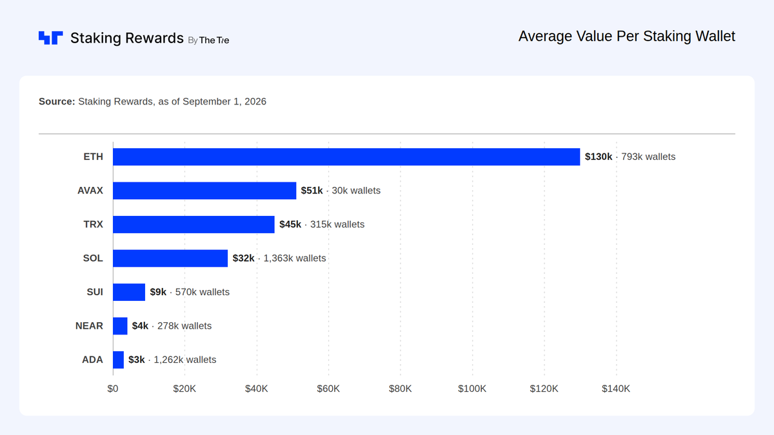Viewport: 774px width, 435px height.
Task: Select the chart title Average Value Per Staking Wallet
Action: 627,36
